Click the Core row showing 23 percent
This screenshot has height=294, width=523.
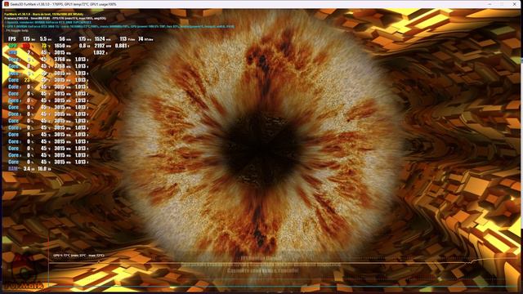pyautogui.click(x=48, y=80)
